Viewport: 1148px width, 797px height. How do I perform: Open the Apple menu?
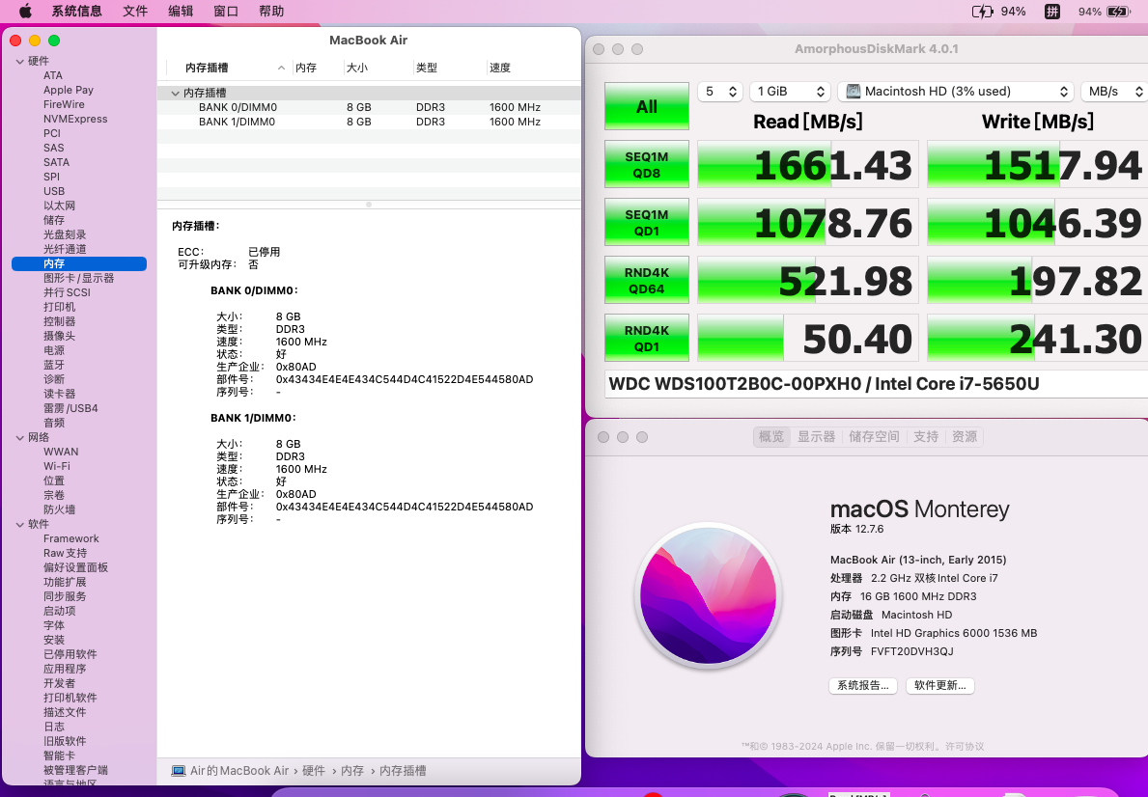(25, 11)
